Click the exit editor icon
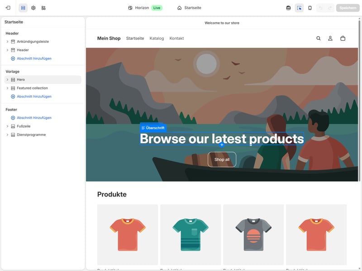 coord(8,8)
